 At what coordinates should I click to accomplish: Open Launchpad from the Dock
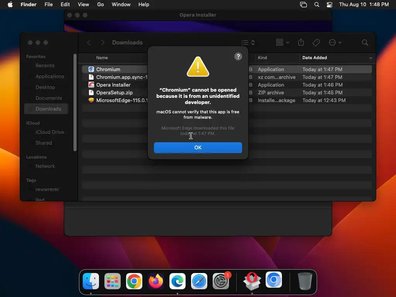pos(113,281)
